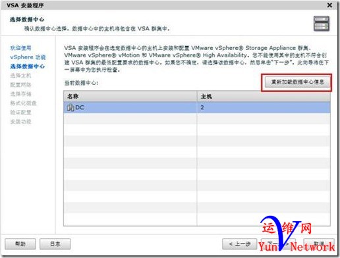Click the 帮助 help button
The width and height of the screenshot is (340, 258).
point(20,244)
